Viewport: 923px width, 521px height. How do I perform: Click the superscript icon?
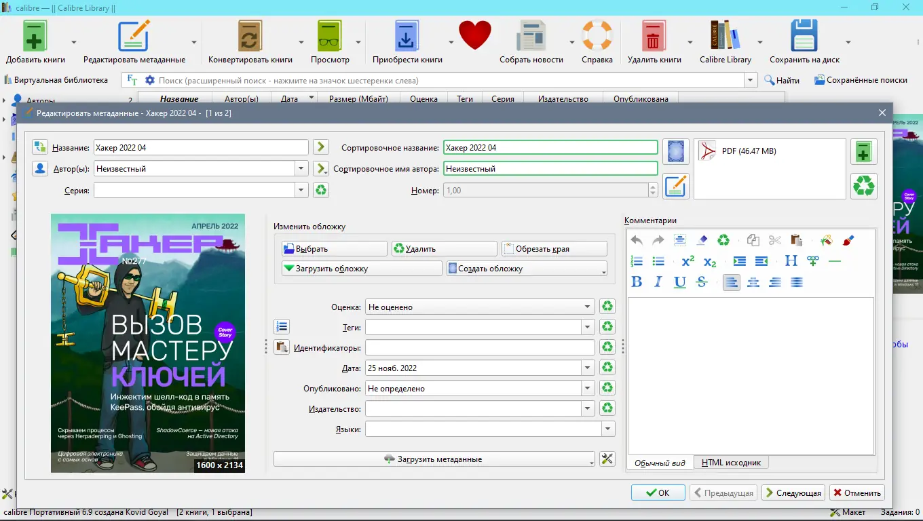pyautogui.click(x=687, y=261)
